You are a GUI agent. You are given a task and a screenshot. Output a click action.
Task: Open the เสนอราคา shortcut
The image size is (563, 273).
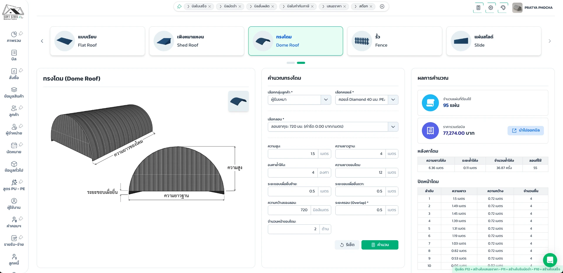tap(334, 6)
